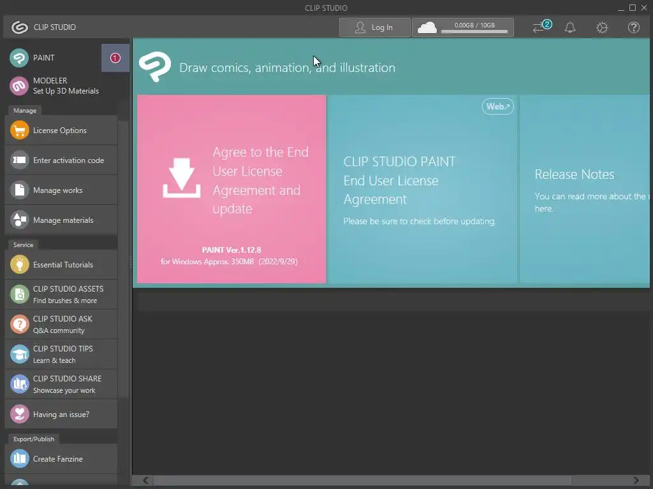Screen dimensions: 653x489
Task: Click the cloud storage icon
Action: 427,28
